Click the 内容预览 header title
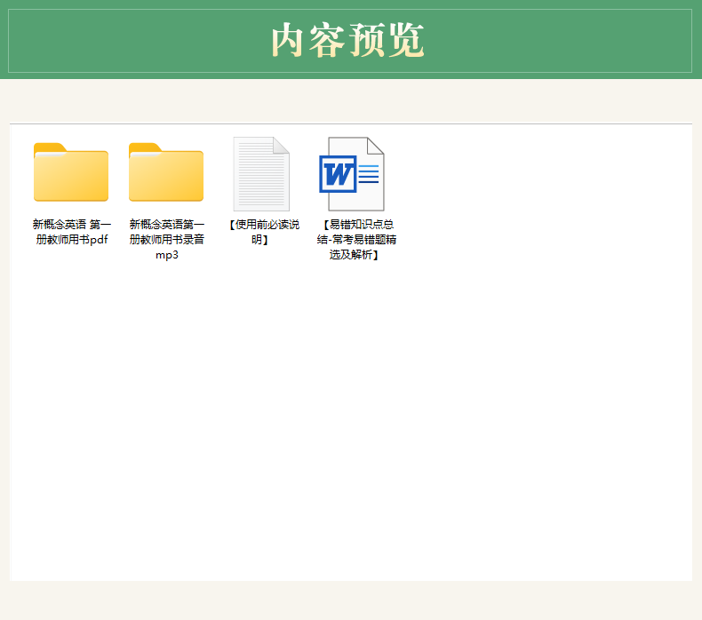 click(x=347, y=40)
